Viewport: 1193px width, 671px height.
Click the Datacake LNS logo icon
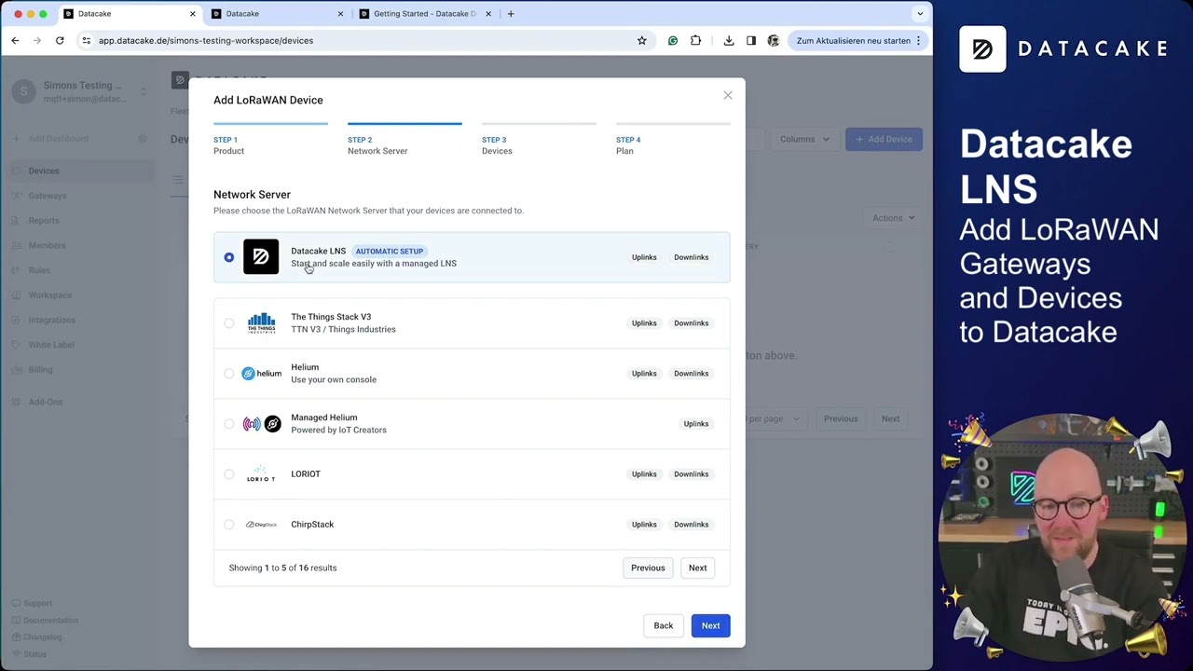[261, 257]
